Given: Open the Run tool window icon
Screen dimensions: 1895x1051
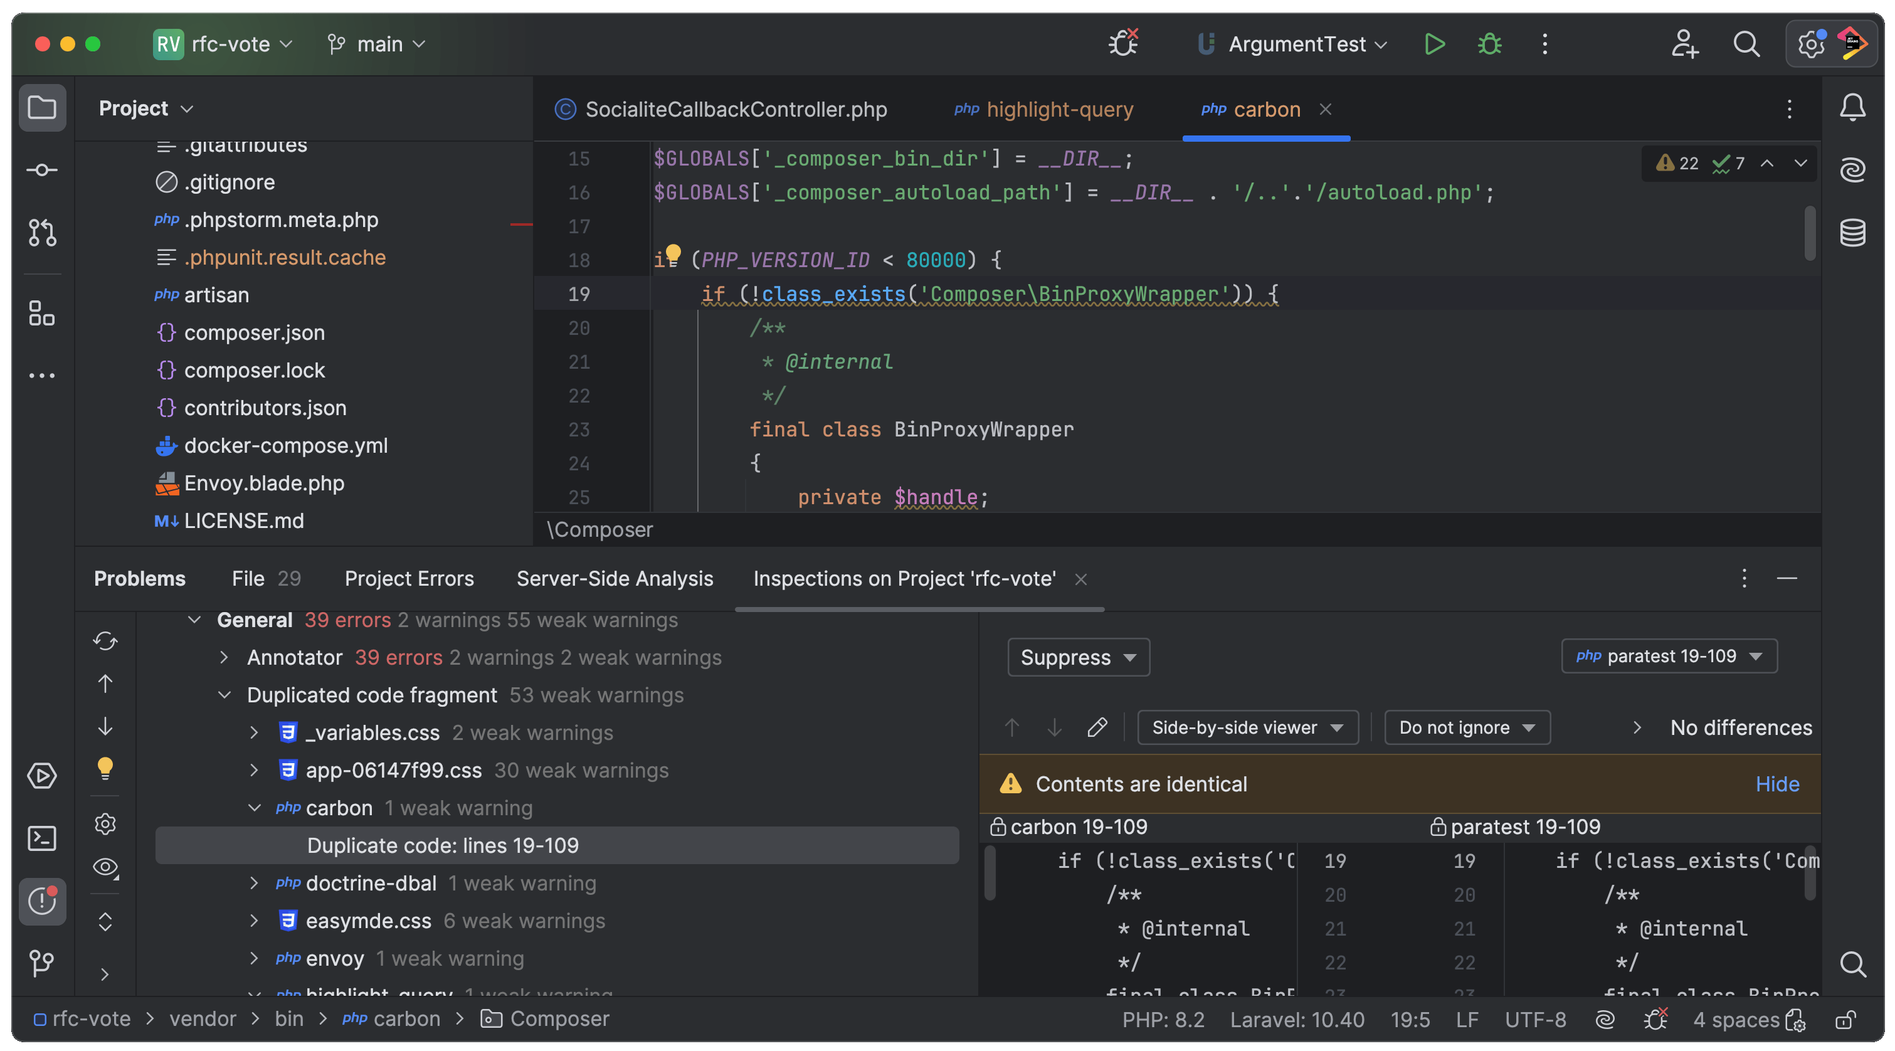Looking at the screenshot, I should [x=42, y=775].
